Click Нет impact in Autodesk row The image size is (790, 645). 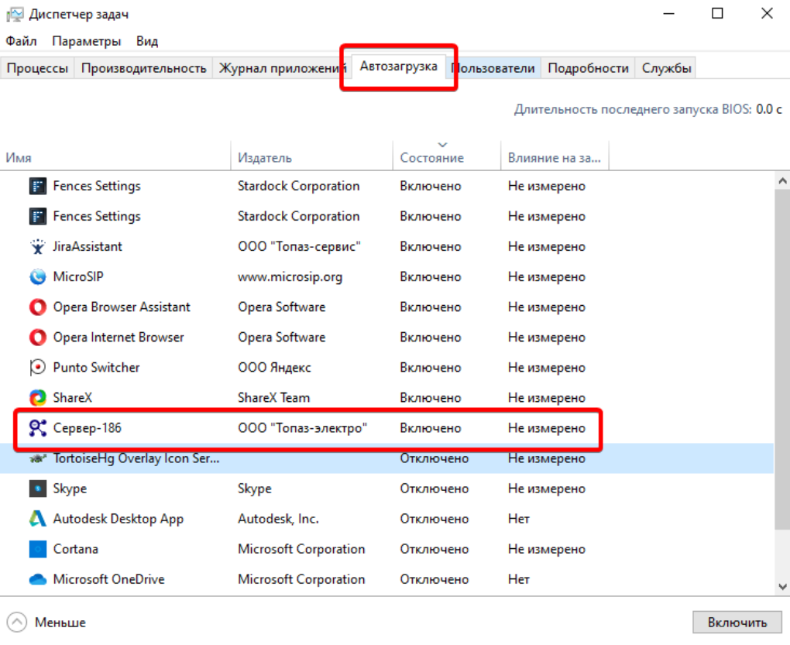(518, 519)
